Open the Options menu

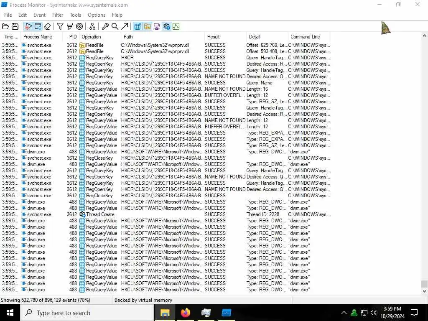pos(97,15)
